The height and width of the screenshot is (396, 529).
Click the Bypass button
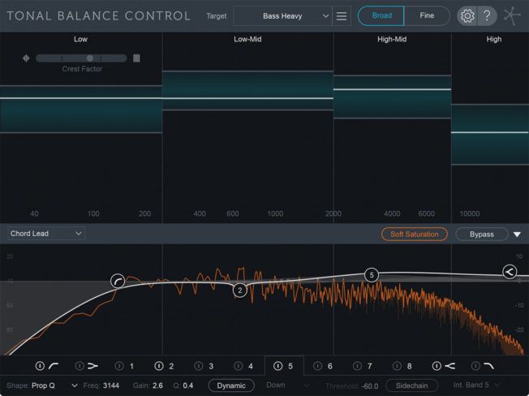[x=481, y=235]
